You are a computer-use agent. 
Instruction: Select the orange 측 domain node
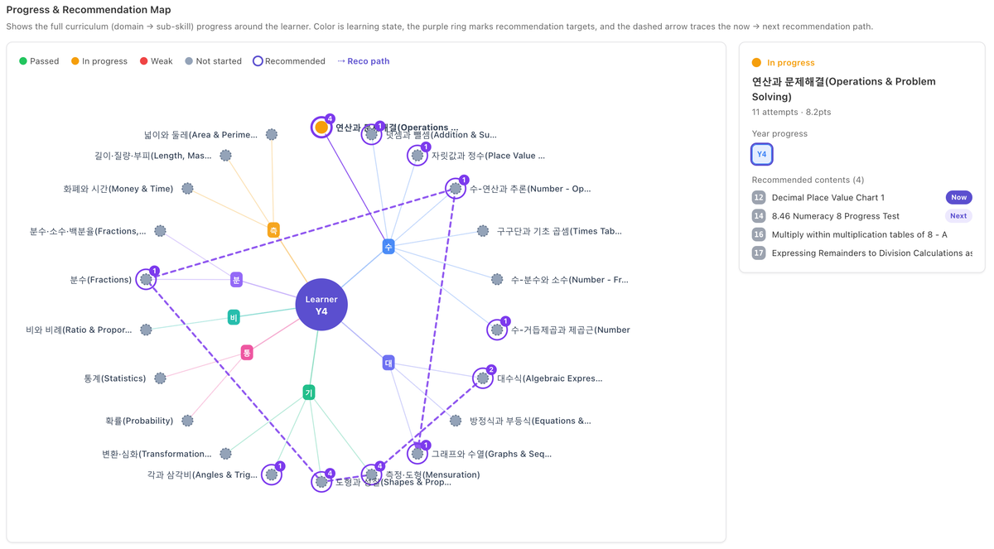tap(273, 230)
